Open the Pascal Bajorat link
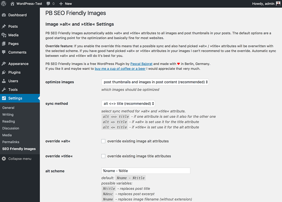282x202 pixels. pos(141,64)
